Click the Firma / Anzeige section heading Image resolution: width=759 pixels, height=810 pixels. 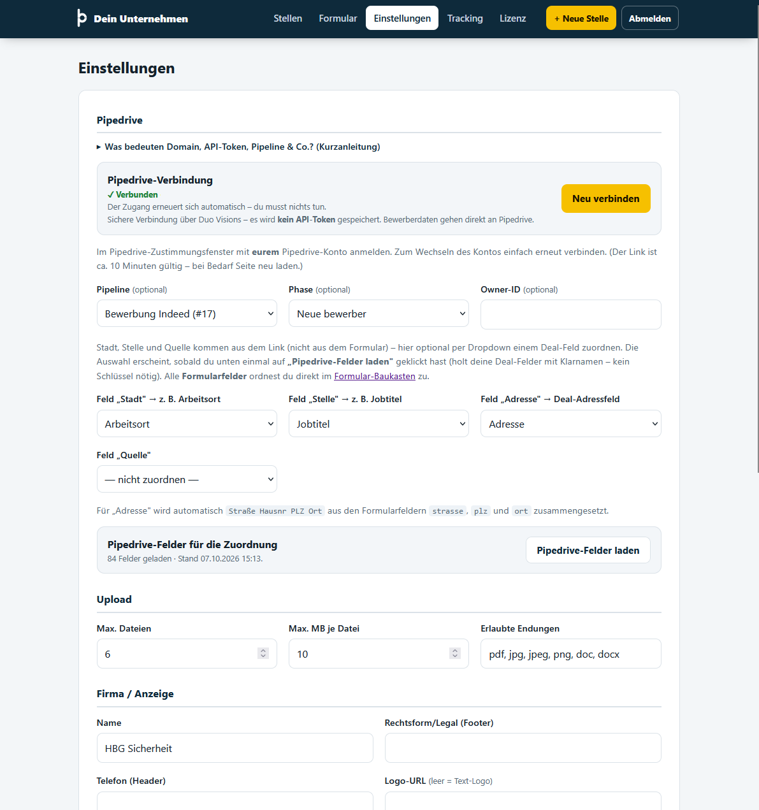(135, 694)
